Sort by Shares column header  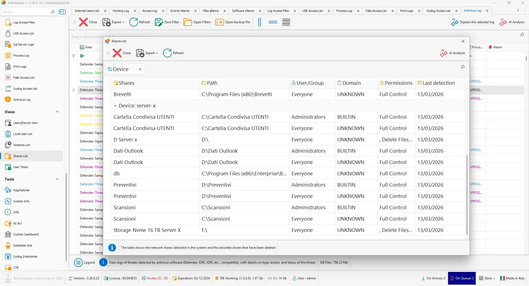(156, 83)
